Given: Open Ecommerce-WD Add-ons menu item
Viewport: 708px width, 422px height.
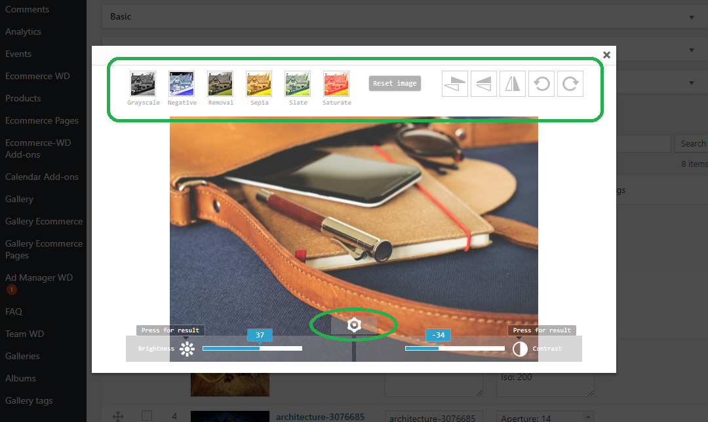Looking at the screenshot, I should point(38,149).
